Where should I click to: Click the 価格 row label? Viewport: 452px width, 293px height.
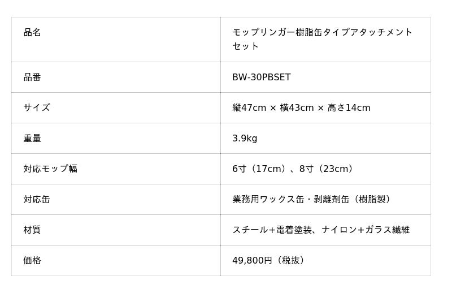pos(32,261)
